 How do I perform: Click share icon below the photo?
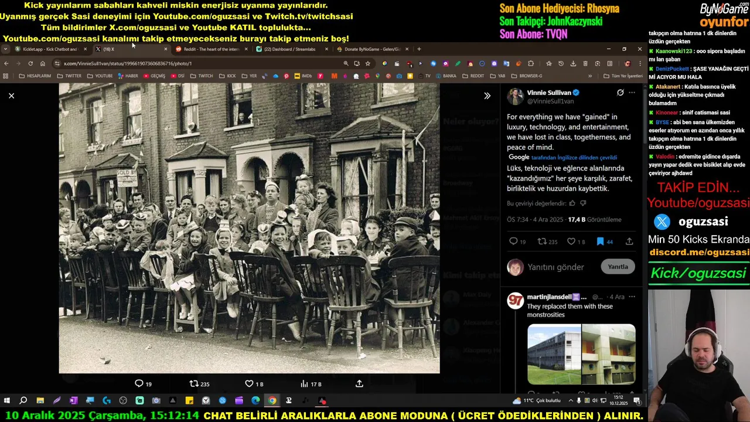tap(359, 384)
